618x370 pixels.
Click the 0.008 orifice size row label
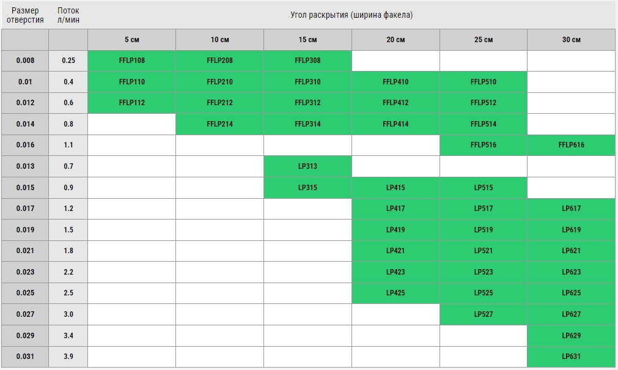coord(25,61)
